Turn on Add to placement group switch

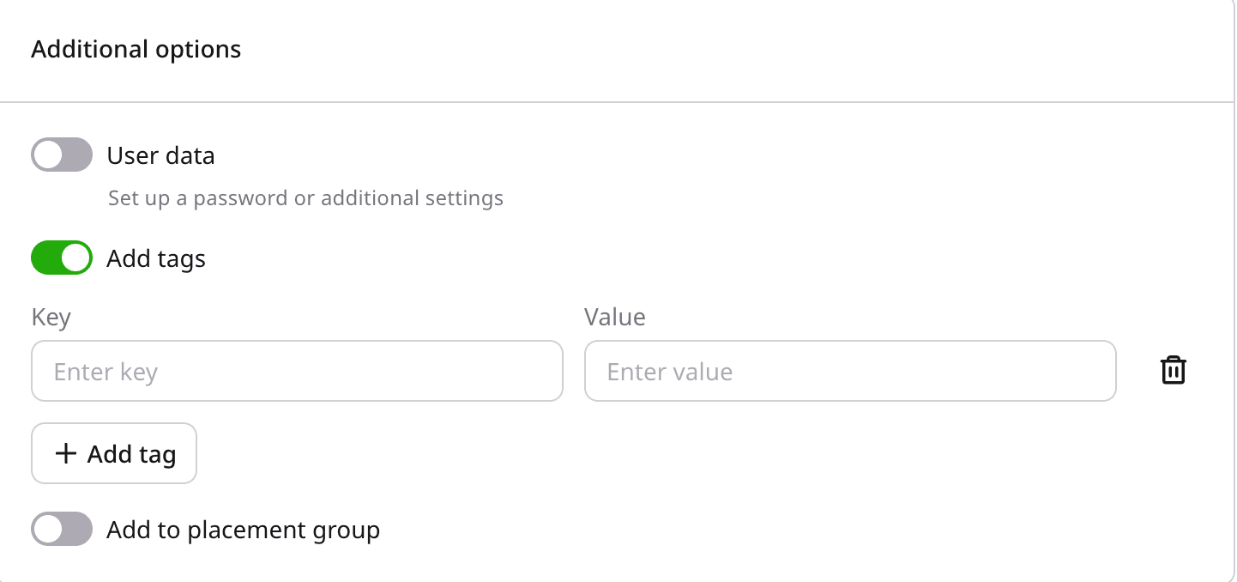point(62,530)
